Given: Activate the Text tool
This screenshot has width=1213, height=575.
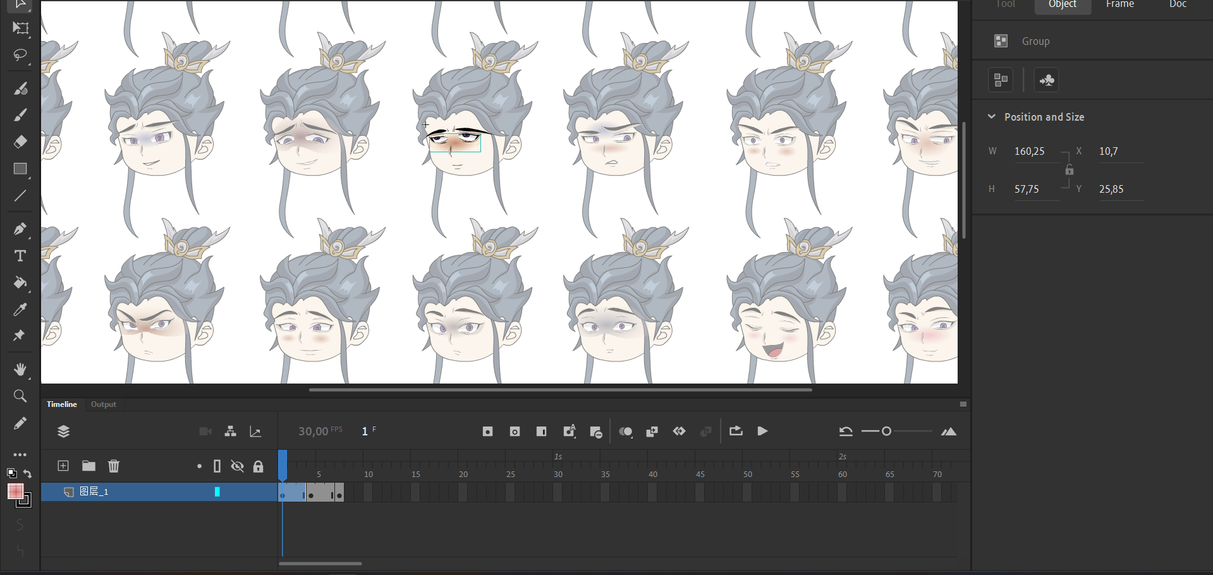Looking at the screenshot, I should 20,256.
